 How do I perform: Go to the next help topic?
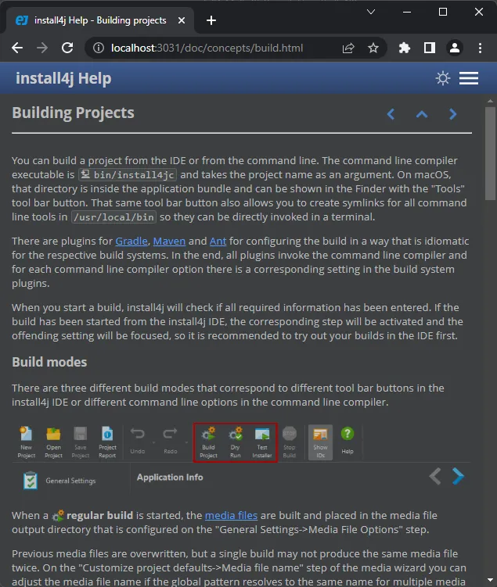click(x=453, y=114)
